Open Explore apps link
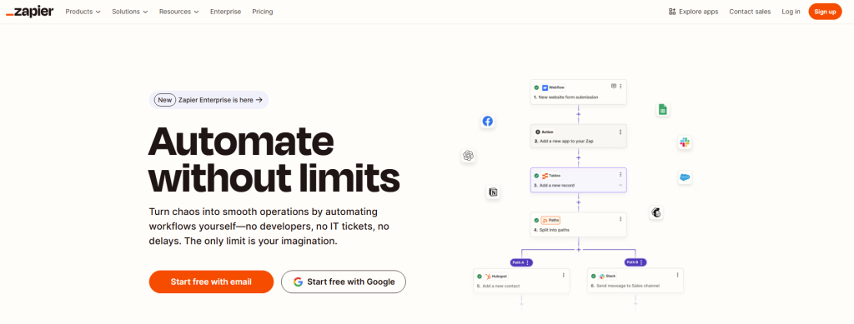Image resolution: width=854 pixels, height=324 pixels. pos(693,12)
